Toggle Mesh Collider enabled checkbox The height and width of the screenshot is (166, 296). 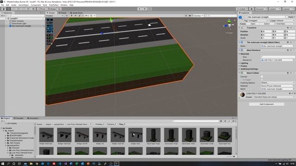(x=245, y=73)
